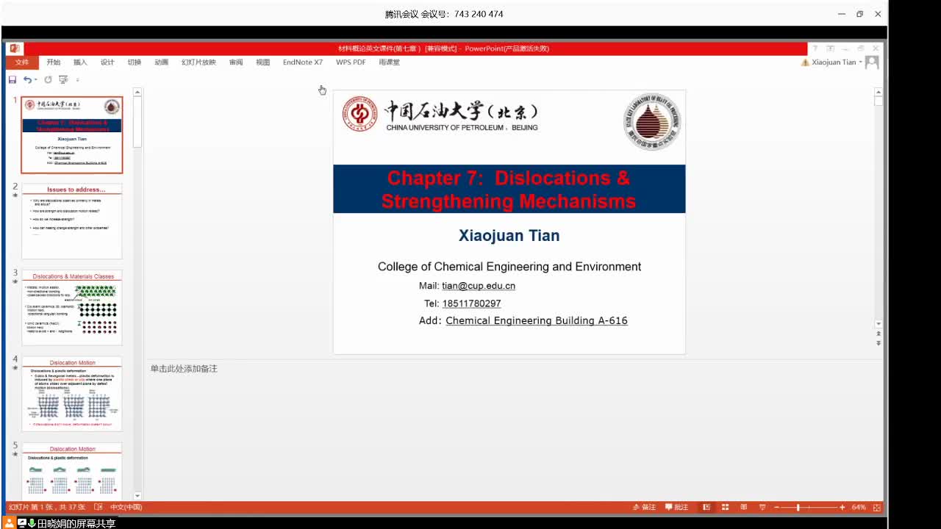Click the slide editor scroll up arrow
Image resolution: width=941 pixels, height=529 pixels.
click(x=879, y=92)
